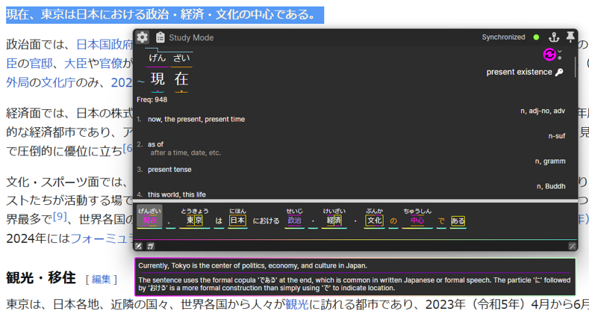The width and height of the screenshot is (589, 311).
Task: Click the Study Mode clipboard icon
Action: (161, 37)
